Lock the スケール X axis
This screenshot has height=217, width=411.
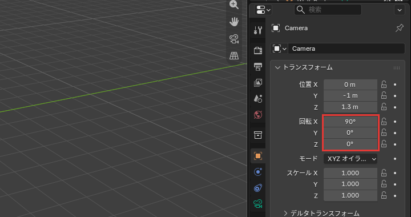pyautogui.click(x=384, y=173)
